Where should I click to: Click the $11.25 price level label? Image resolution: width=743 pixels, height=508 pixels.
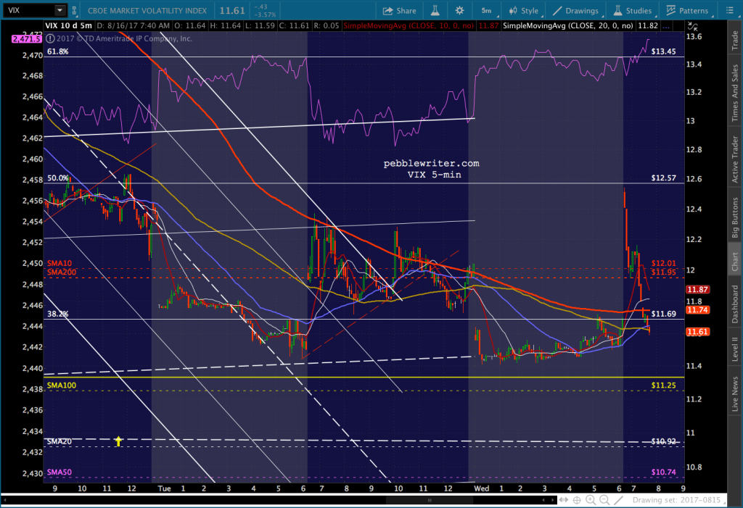pos(663,386)
